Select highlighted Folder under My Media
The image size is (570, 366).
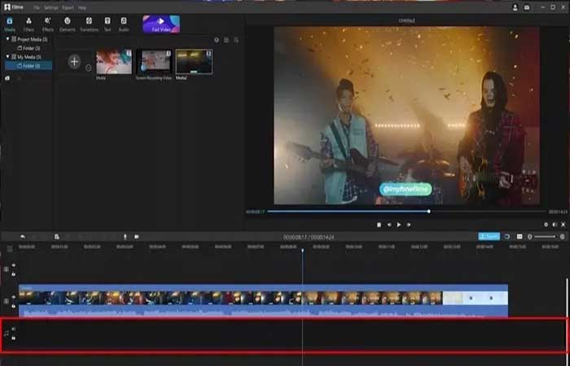coord(28,66)
